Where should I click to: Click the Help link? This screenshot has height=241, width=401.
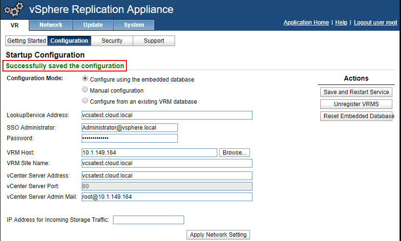tap(341, 23)
